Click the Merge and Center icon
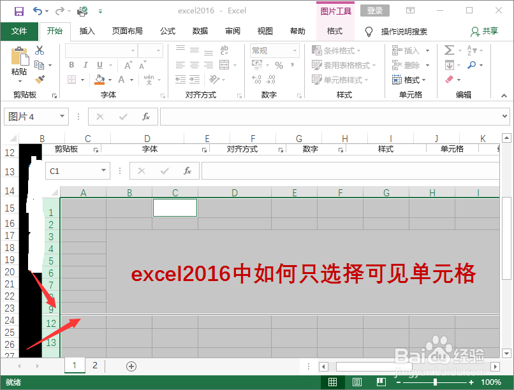This screenshot has height=390, width=514. coord(224,65)
